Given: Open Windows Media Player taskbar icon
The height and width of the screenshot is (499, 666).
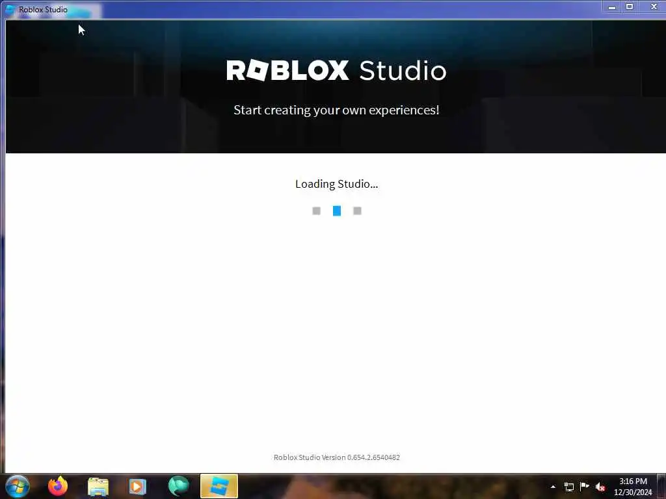Looking at the screenshot, I should click(x=137, y=487).
